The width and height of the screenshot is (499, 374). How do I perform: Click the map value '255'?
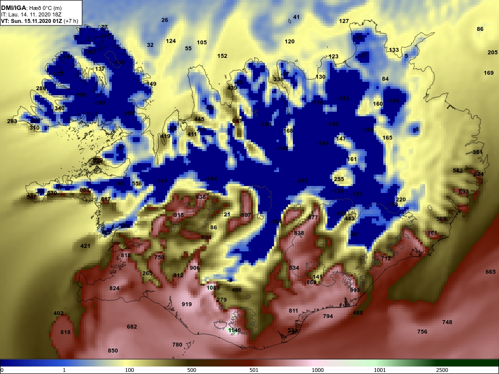339,179
